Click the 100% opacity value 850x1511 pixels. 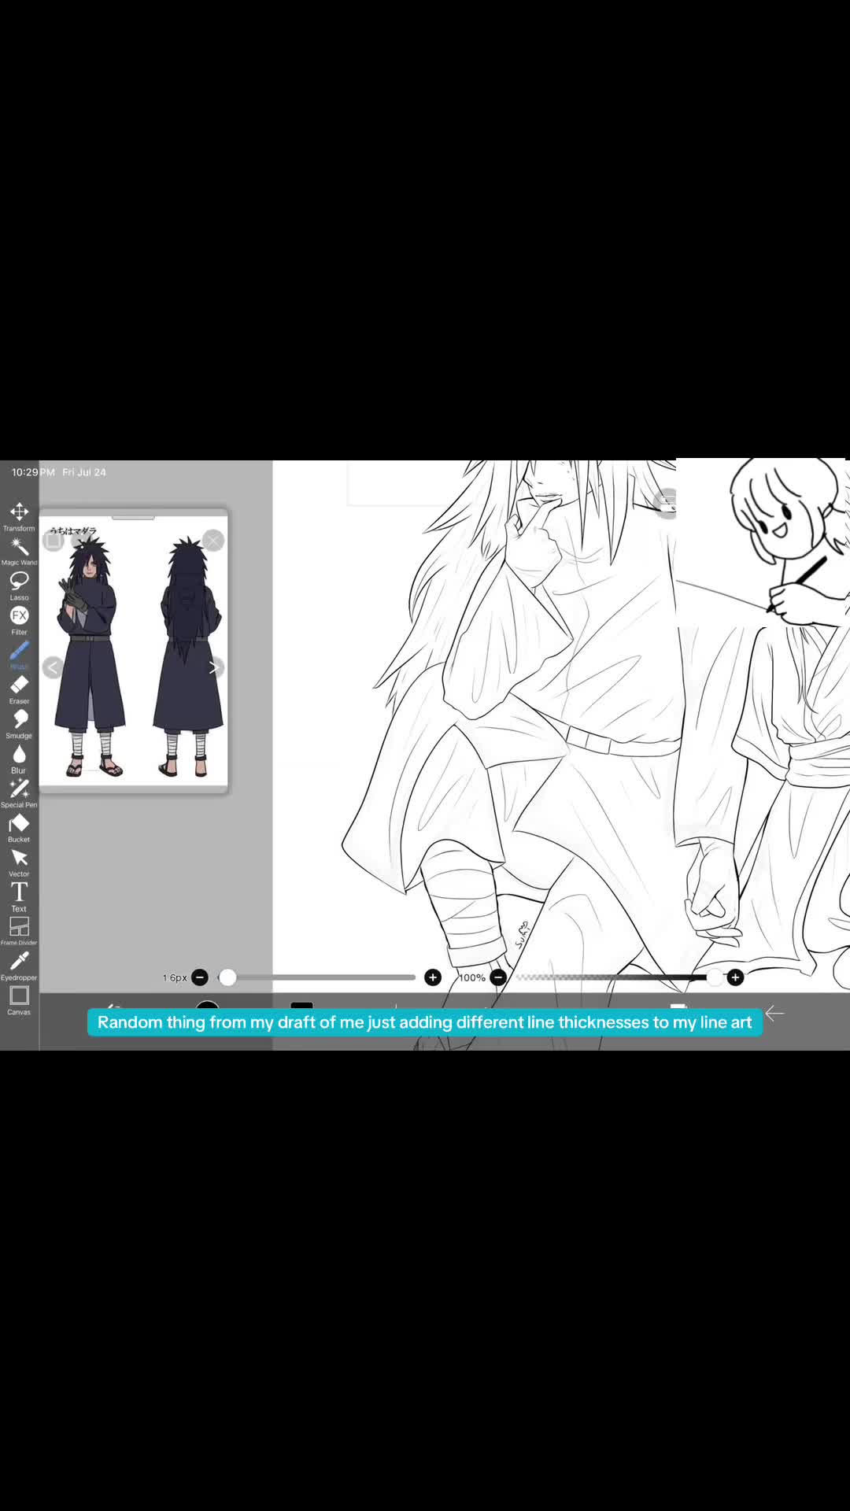point(472,978)
